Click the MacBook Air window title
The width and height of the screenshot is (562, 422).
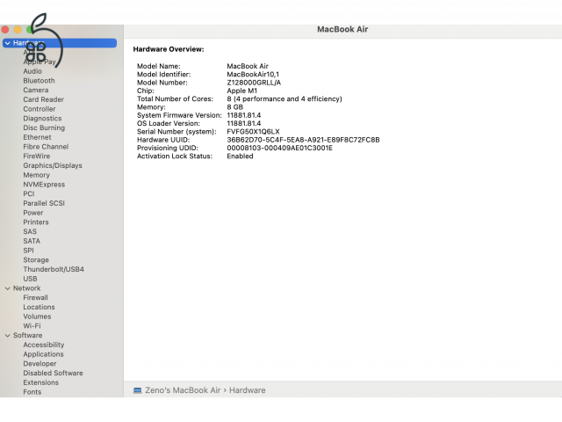pos(342,29)
